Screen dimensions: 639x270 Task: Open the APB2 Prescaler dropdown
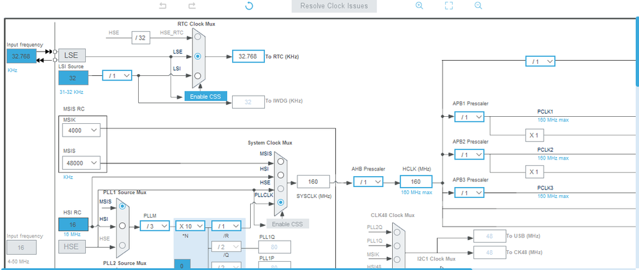coord(469,154)
